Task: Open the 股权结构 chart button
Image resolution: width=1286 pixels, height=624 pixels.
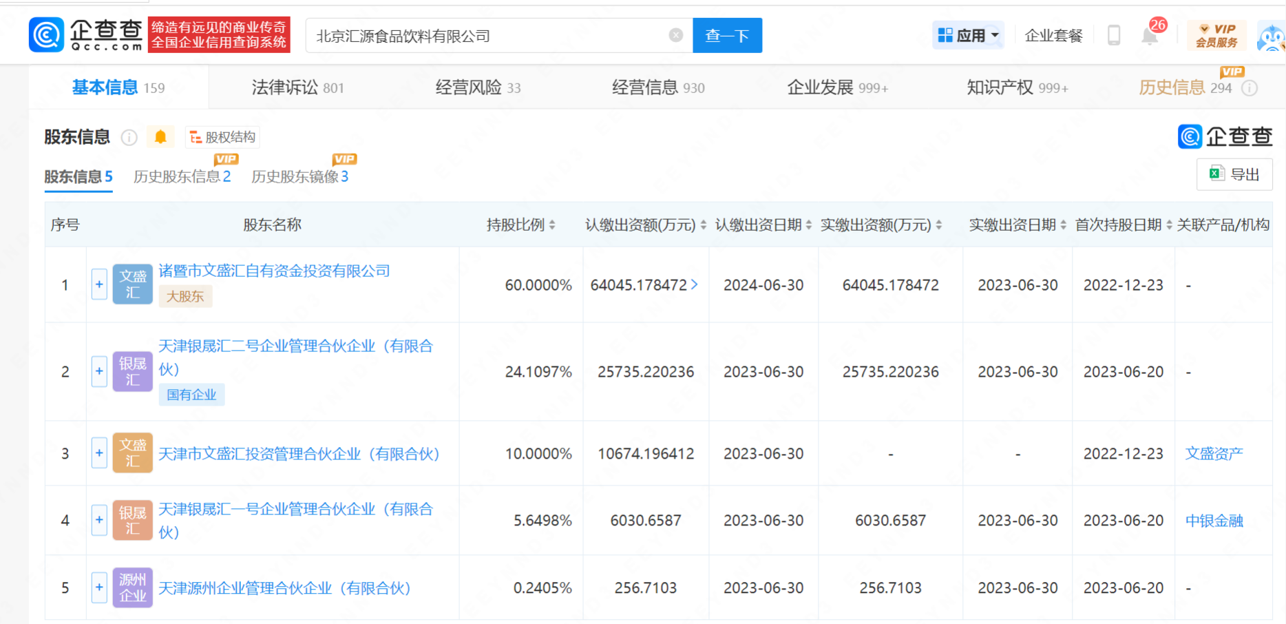Action: (222, 137)
